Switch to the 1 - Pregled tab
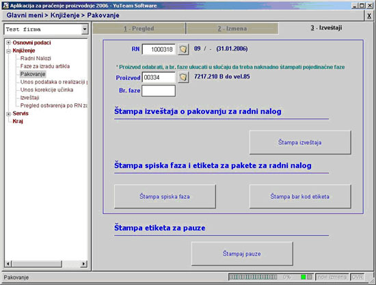Viewport: 376px width, 285px height. [139, 29]
